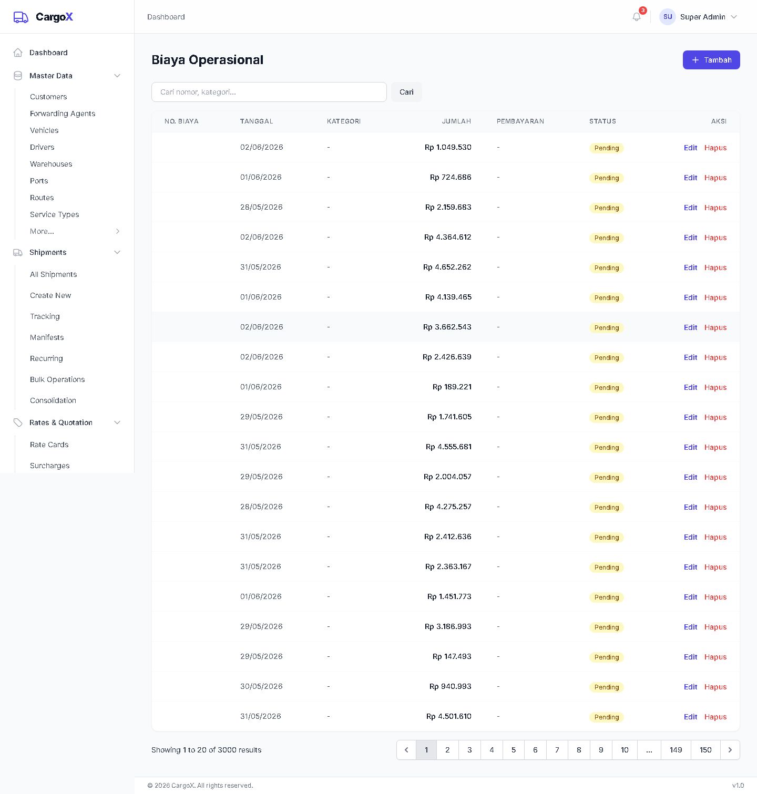Click the Master Data database icon
This screenshot has width=757, height=794.
pos(18,76)
